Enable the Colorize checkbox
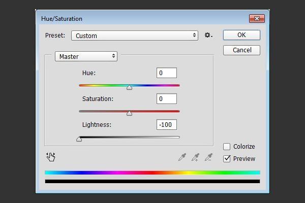This screenshot has width=305, height=203. pyautogui.click(x=227, y=147)
